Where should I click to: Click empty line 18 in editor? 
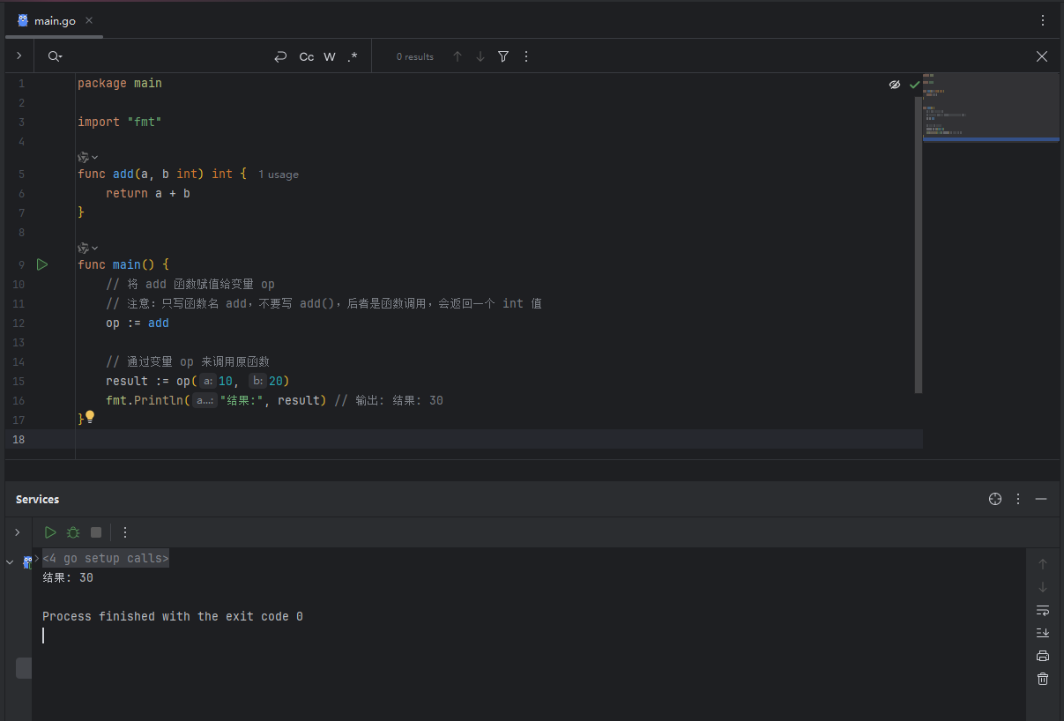pyautogui.click(x=499, y=439)
